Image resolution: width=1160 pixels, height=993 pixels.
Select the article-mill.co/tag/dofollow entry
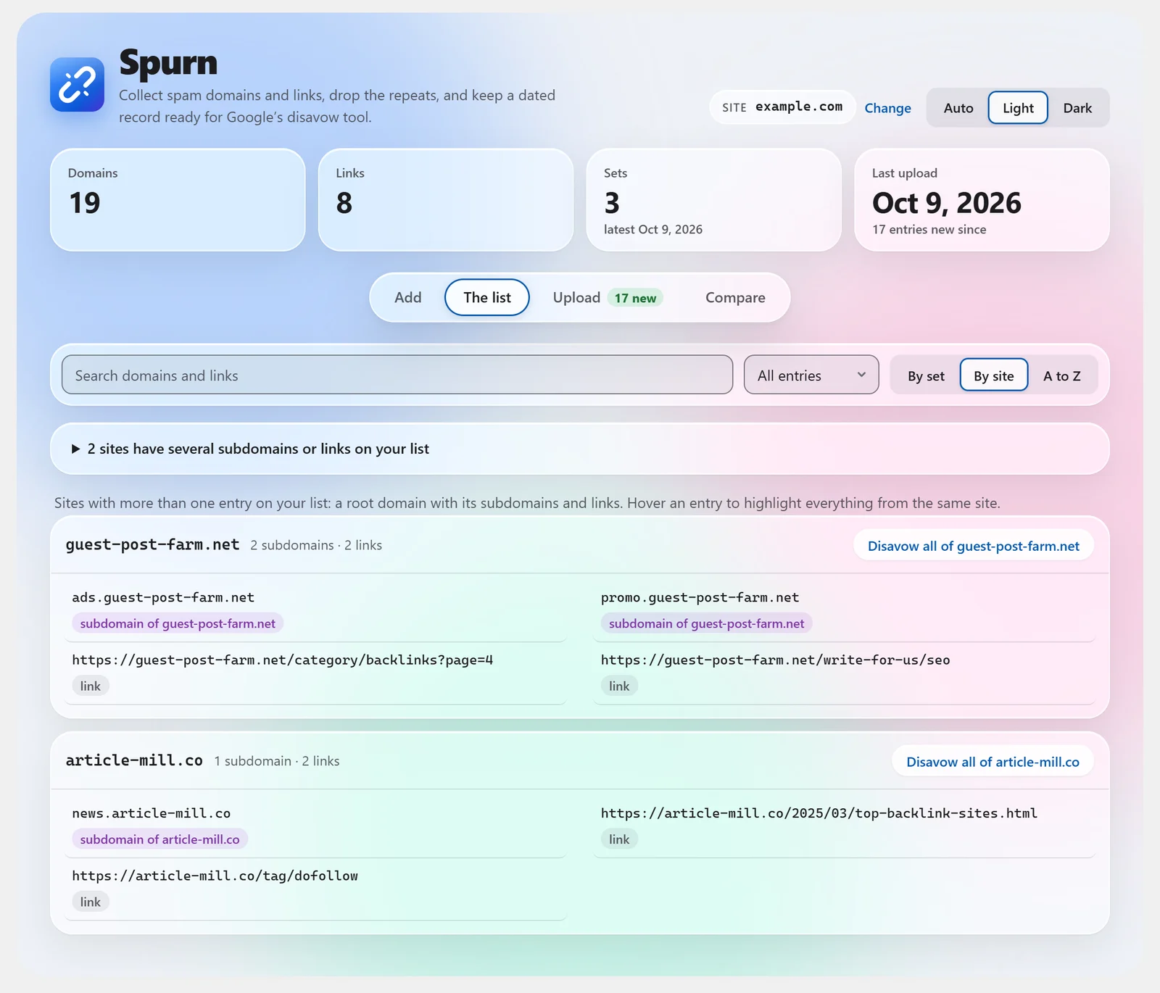pos(315,889)
